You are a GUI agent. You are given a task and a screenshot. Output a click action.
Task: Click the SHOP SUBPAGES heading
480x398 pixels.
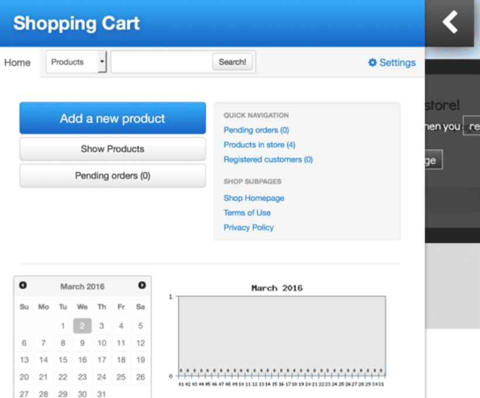tap(252, 181)
